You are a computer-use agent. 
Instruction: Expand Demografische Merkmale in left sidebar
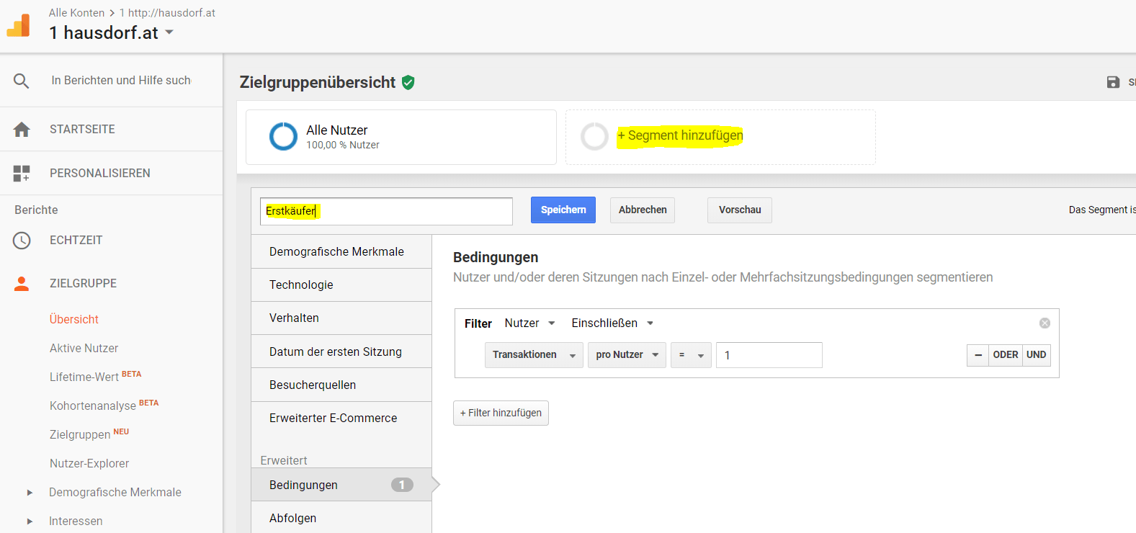coord(30,493)
